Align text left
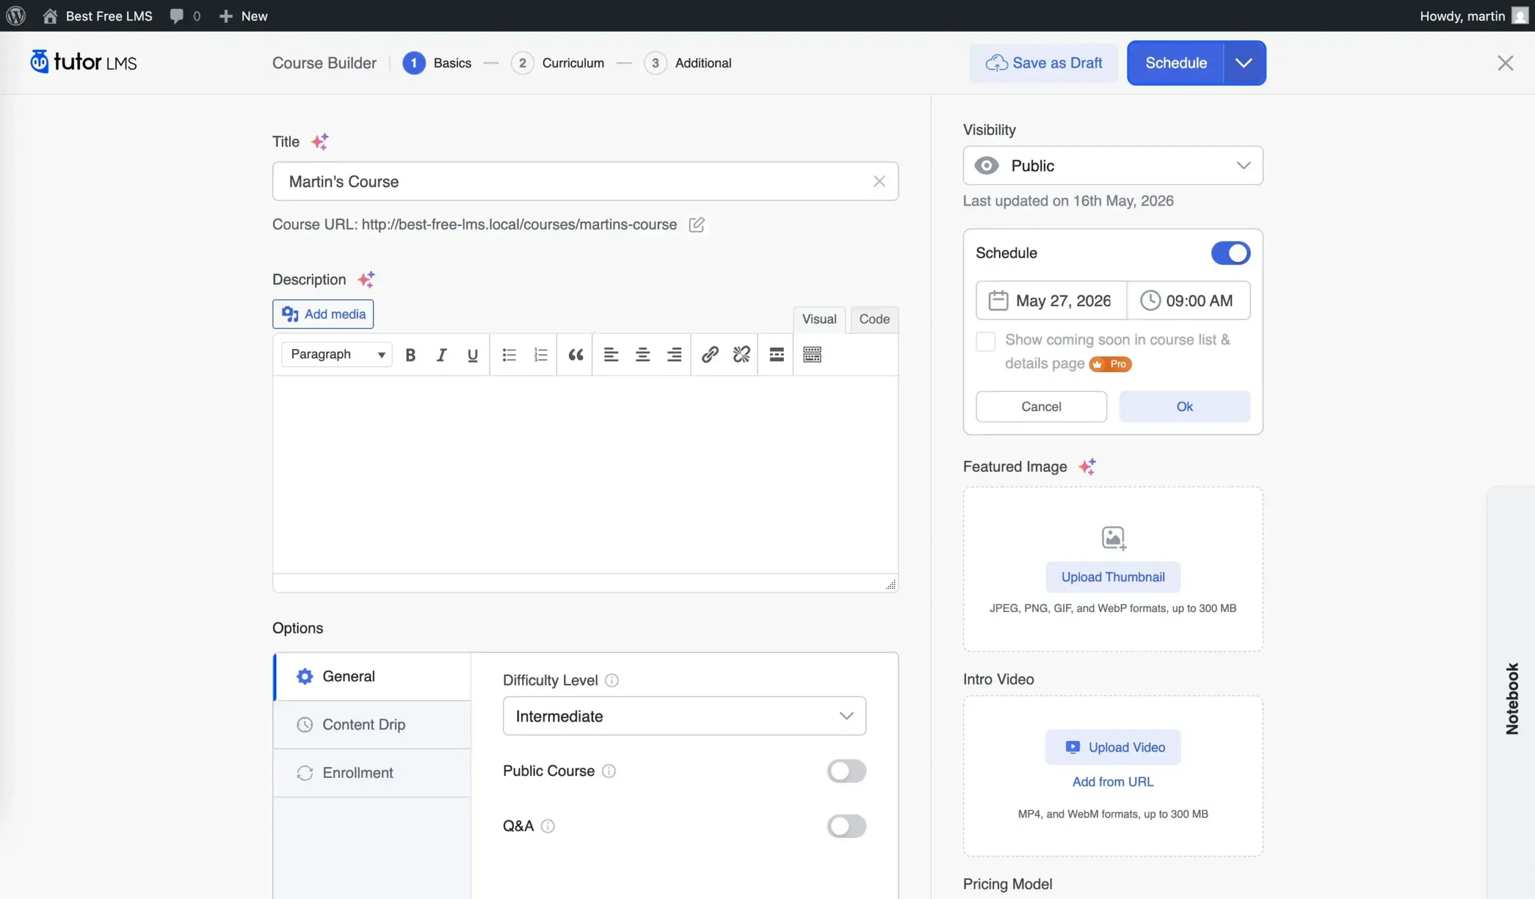 pyautogui.click(x=611, y=355)
